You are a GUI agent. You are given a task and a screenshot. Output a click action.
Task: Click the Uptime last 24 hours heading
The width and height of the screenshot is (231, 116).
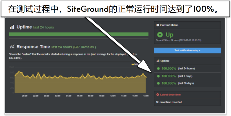tap(35, 27)
